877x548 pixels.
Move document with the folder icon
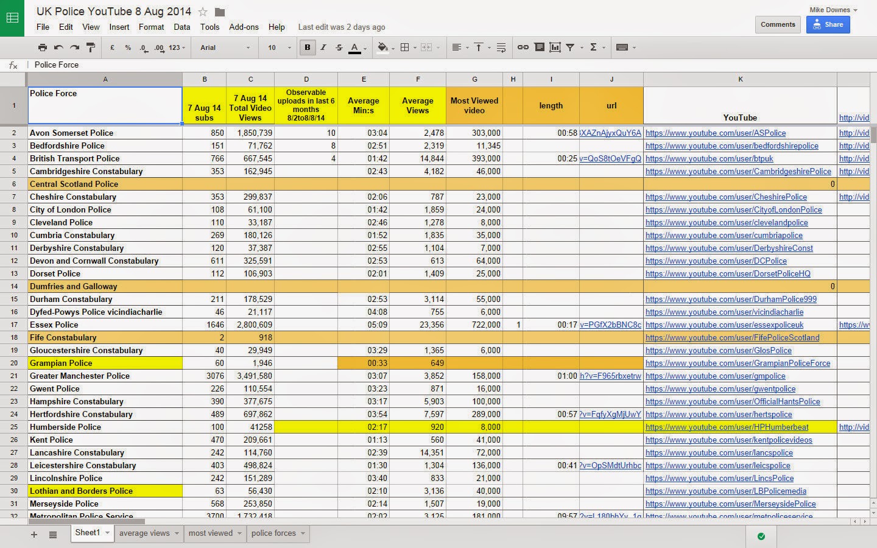pyautogui.click(x=220, y=12)
